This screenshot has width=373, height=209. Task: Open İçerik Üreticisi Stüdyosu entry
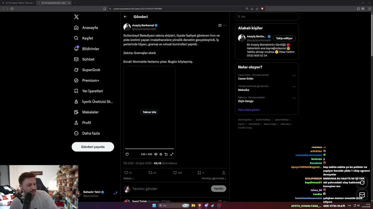pyautogui.click(x=94, y=102)
